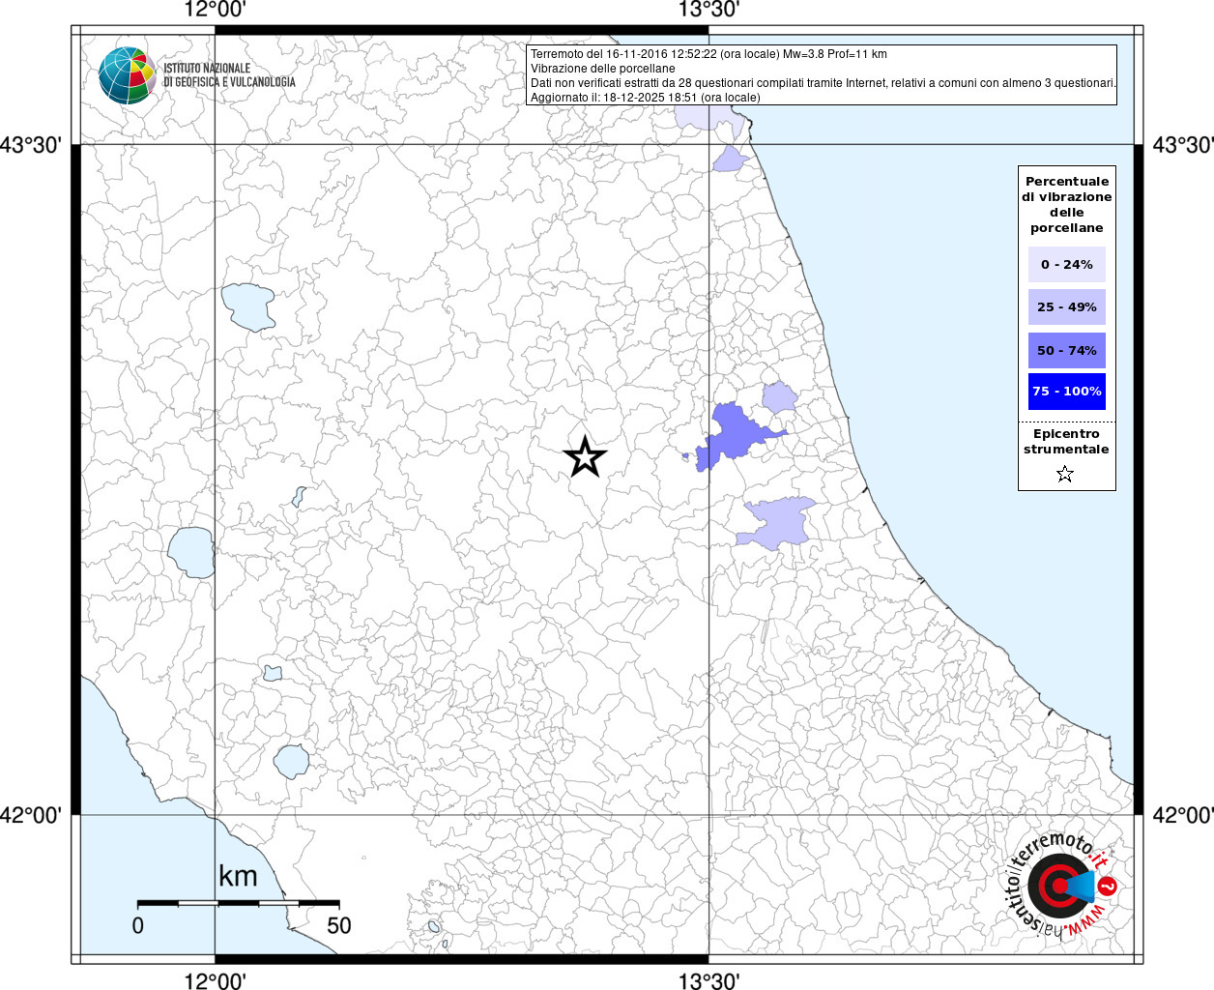Click the bottom 13°30' longitude label
Screen dimensions: 1214x990
[708, 980]
